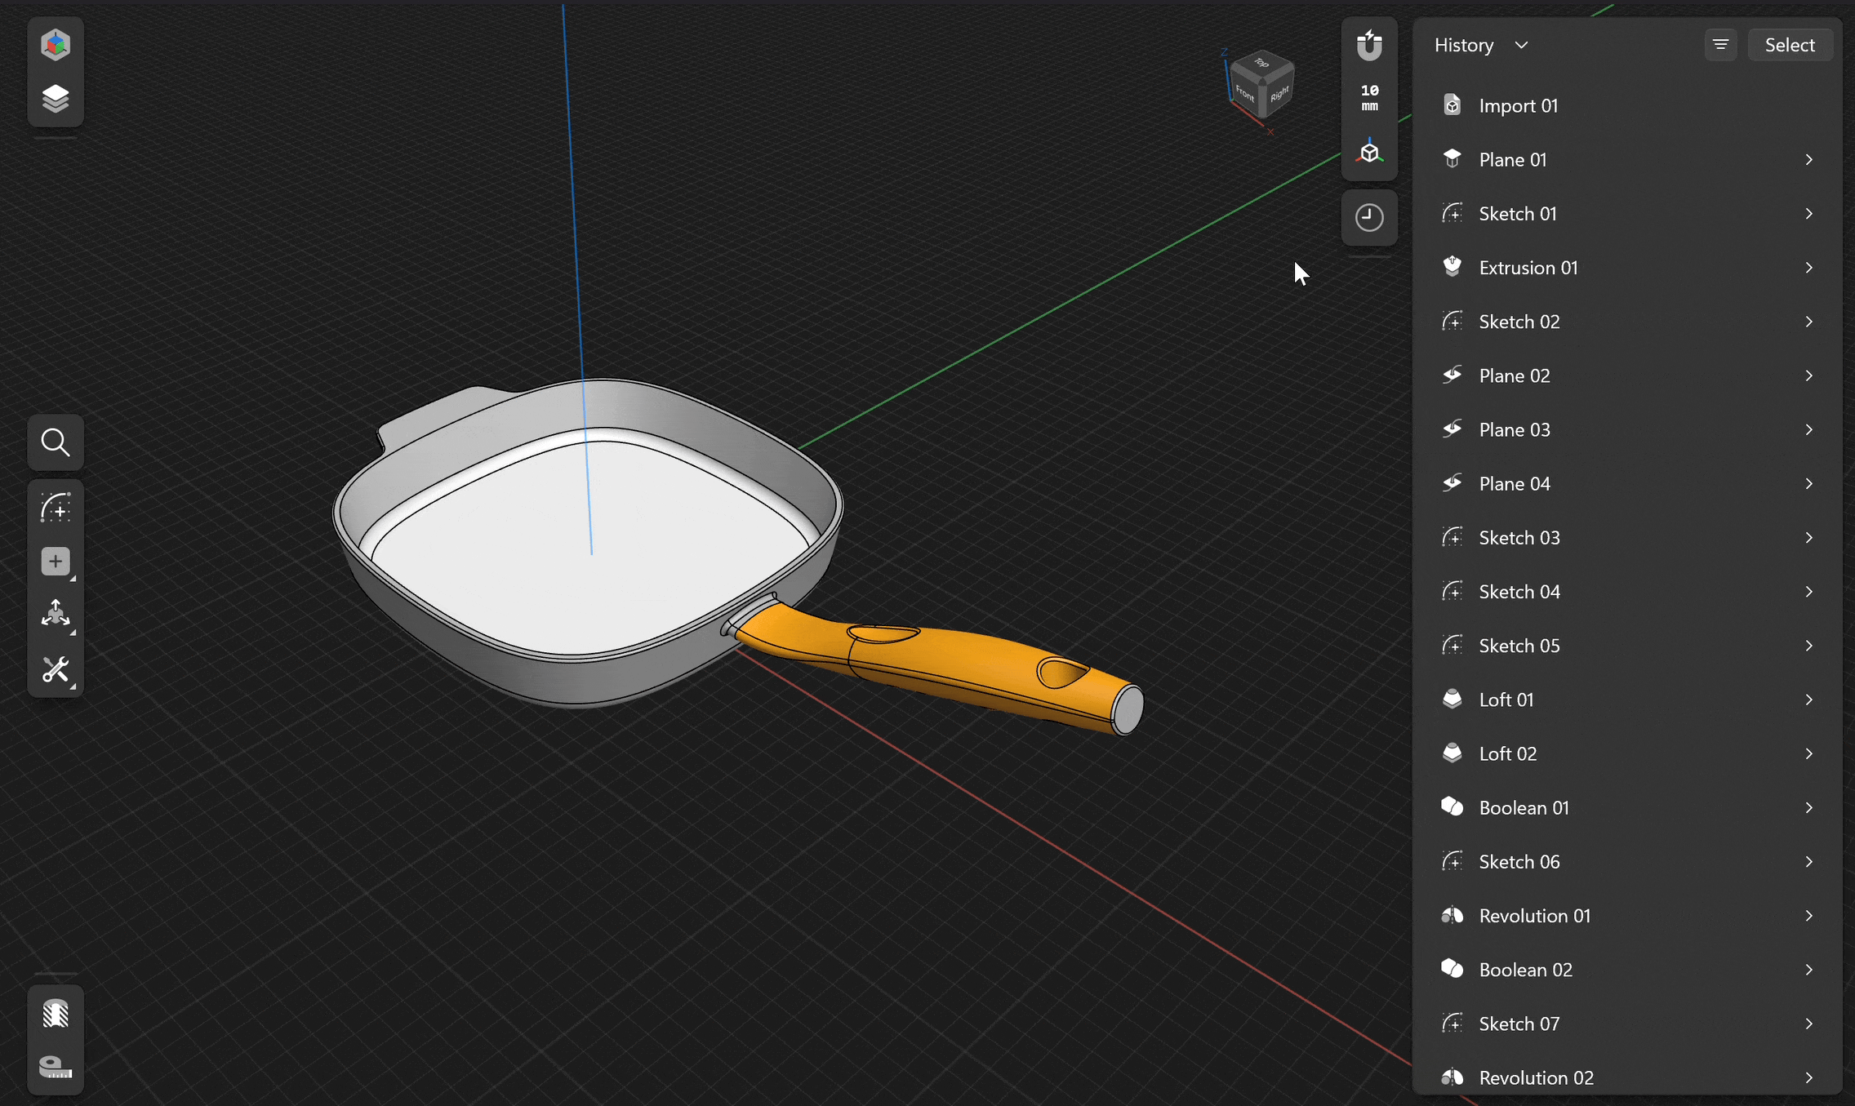Click the Plane 02 icon
The image size is (1855, 1106).
[1452, 375]
